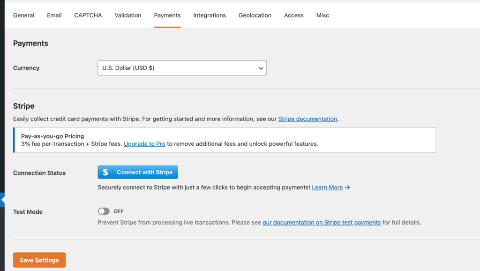Click the Stripe test payments documentation link
Viewport: 480px width, 271px height.
pyautogui.click(x=322, y=222)
